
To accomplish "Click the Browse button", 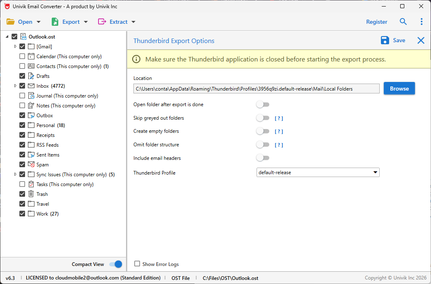I will (x=399, y=89).
